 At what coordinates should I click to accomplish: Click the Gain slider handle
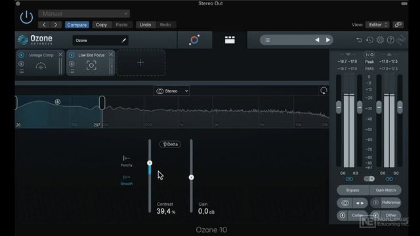click(x=191, y=177)
